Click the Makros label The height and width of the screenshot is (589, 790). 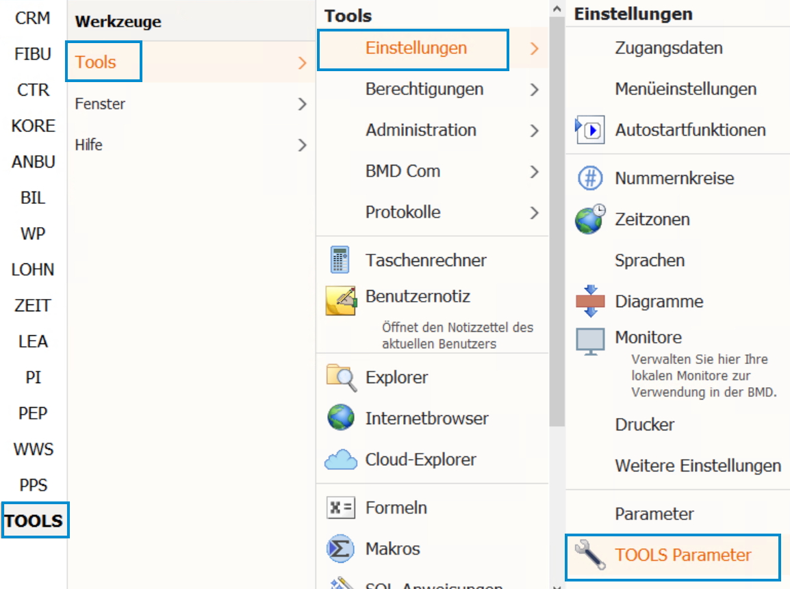[392, 549]
